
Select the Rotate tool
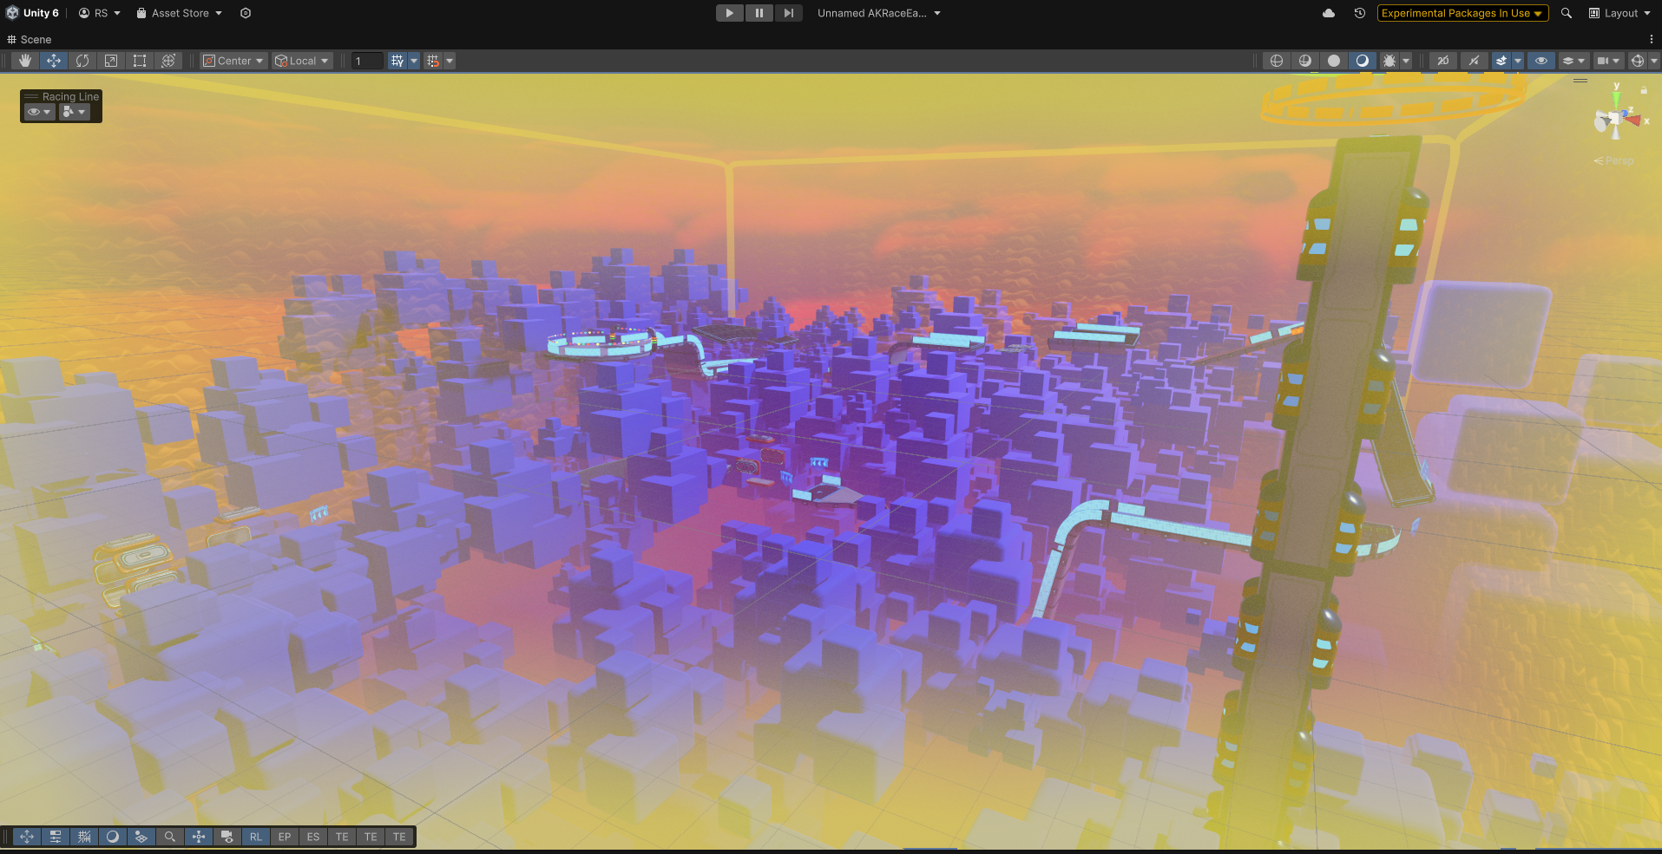tap(82, 61)
